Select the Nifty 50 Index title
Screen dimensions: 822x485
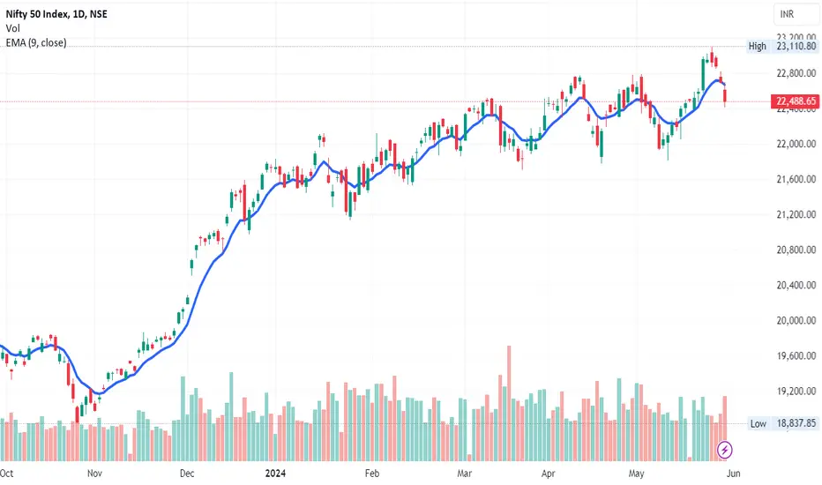click(x=56, y=14)
